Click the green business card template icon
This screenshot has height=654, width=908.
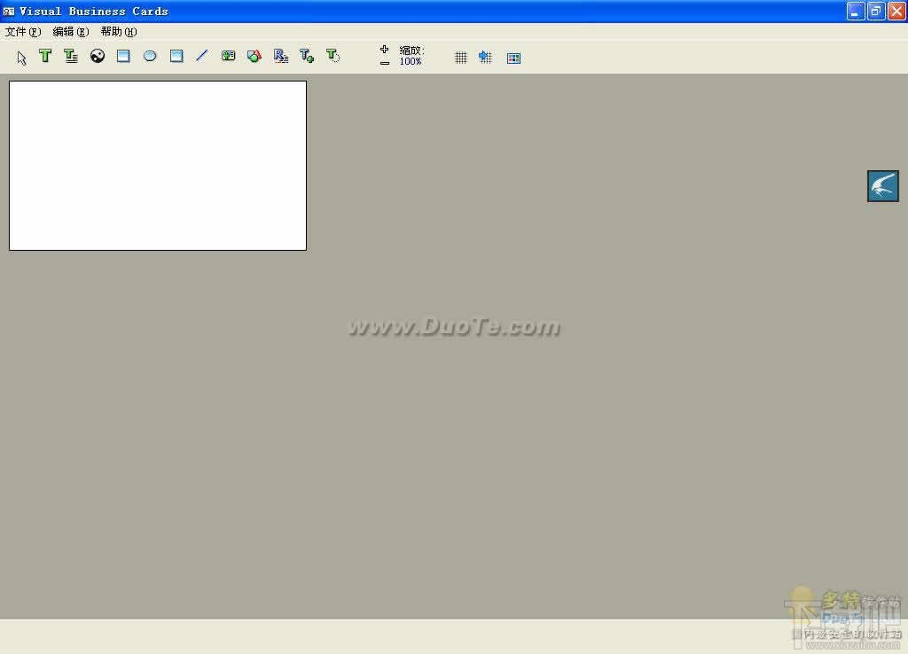pos(228,56)
